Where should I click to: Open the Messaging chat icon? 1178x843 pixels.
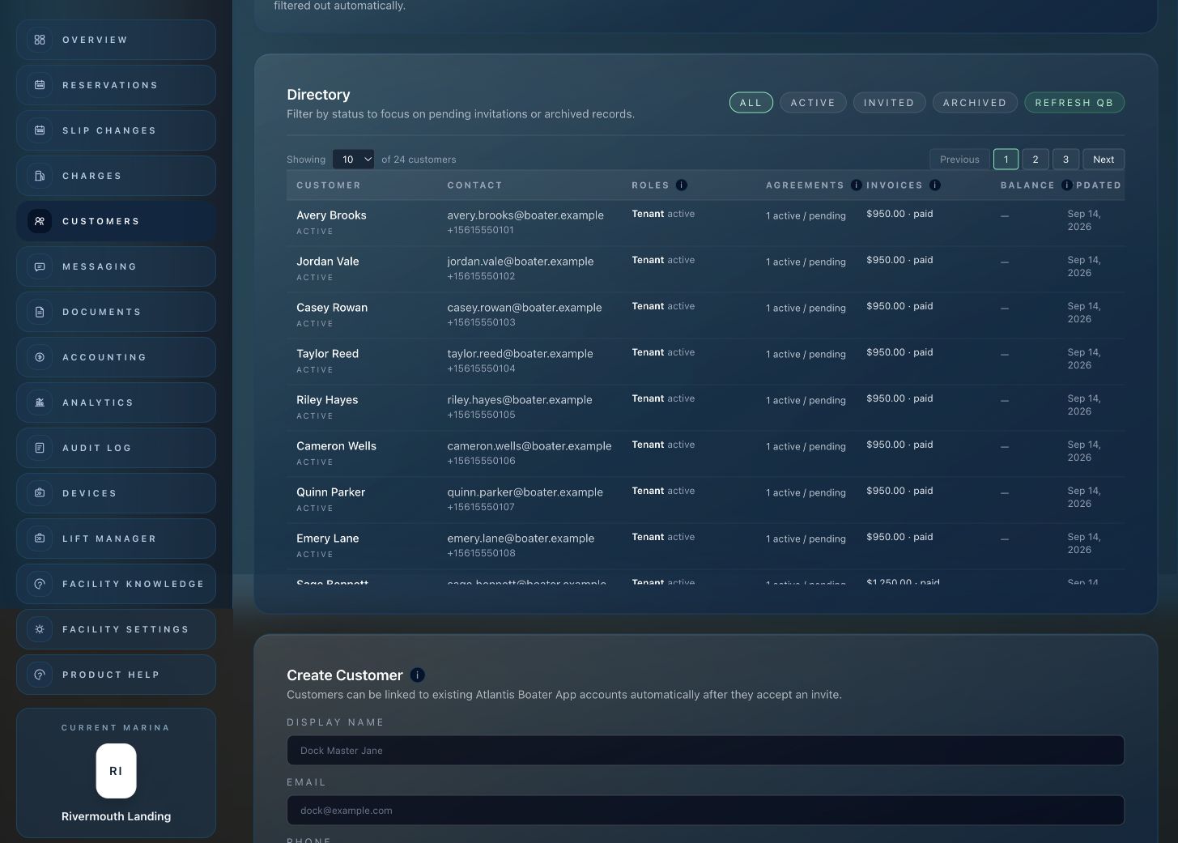pyautogui.click(x=40, y=266)
